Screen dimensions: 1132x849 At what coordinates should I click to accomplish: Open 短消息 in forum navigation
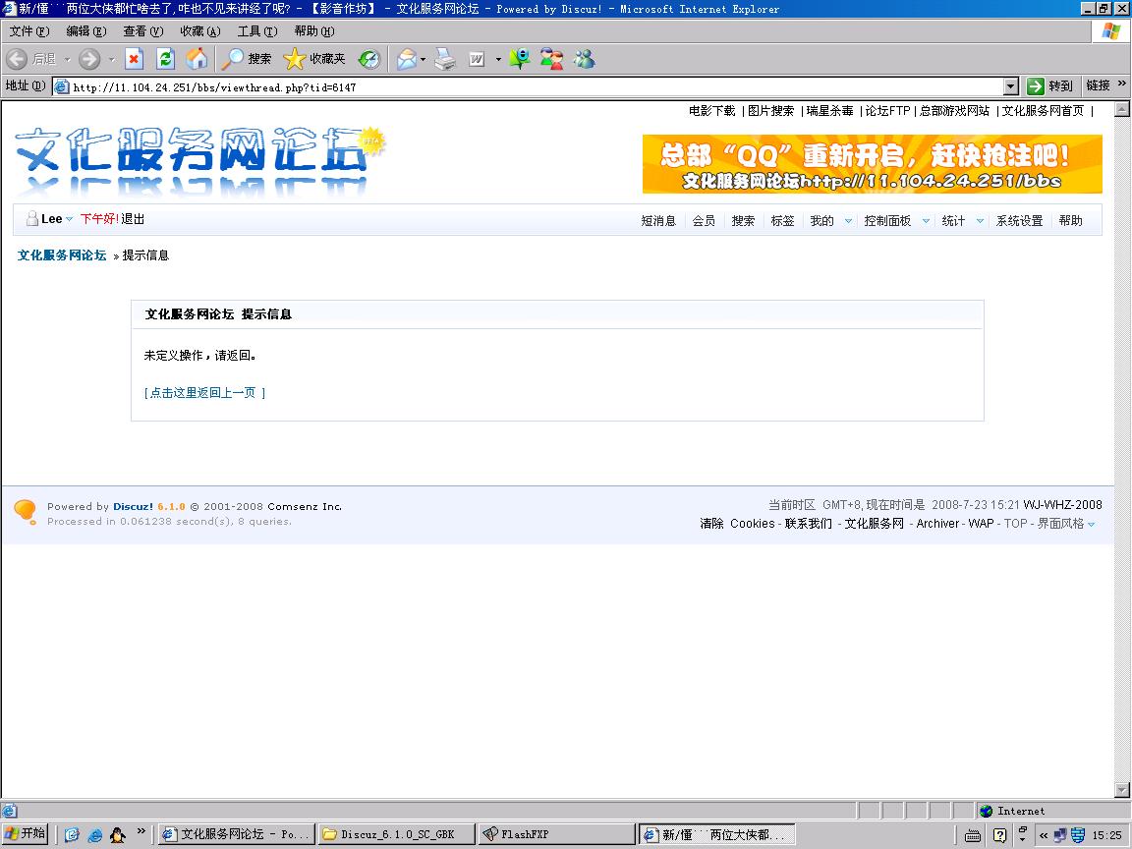click(x=658, y=221)
